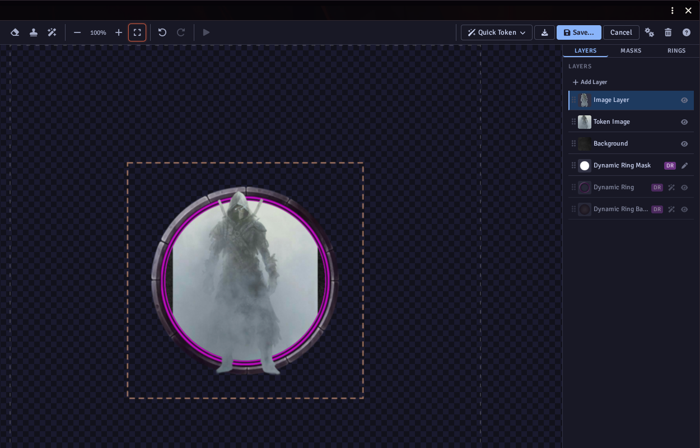This screenshot has height=448, width=700.
Task: Undo the last action
Action: (162, 32)
